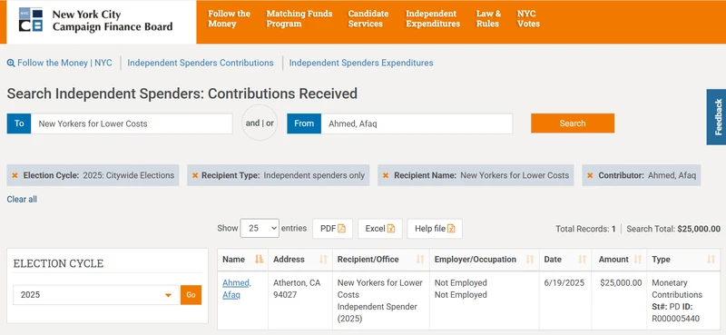The image size is (726, 335).
Task: Sort table by Name column arrows
Action: (259, 260)
